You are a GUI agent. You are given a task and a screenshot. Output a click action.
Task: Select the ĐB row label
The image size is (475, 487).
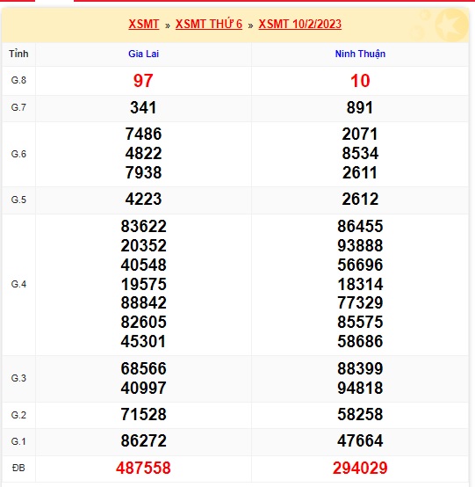point(18,468)
